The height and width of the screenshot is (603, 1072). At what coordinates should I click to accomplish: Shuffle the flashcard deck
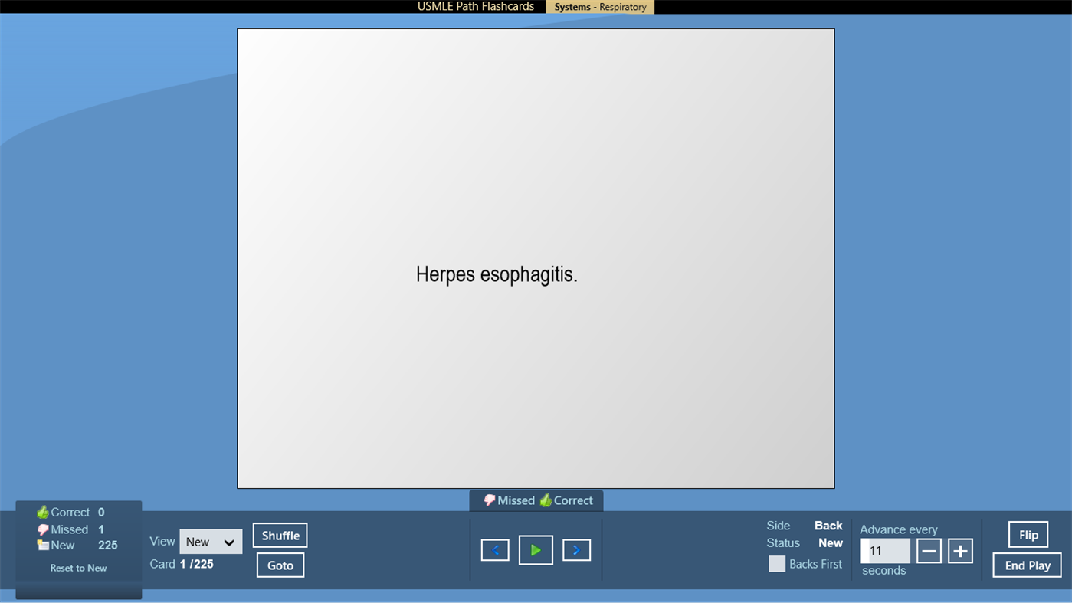(x=280, y=535)
